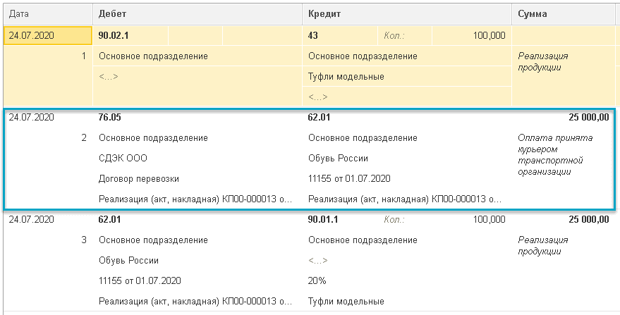Click the 20% VAT rate cell

317,281
